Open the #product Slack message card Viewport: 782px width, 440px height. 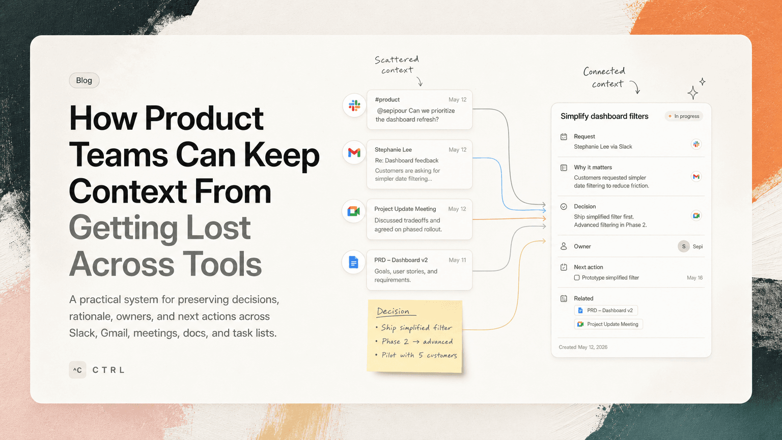(420, 109)
